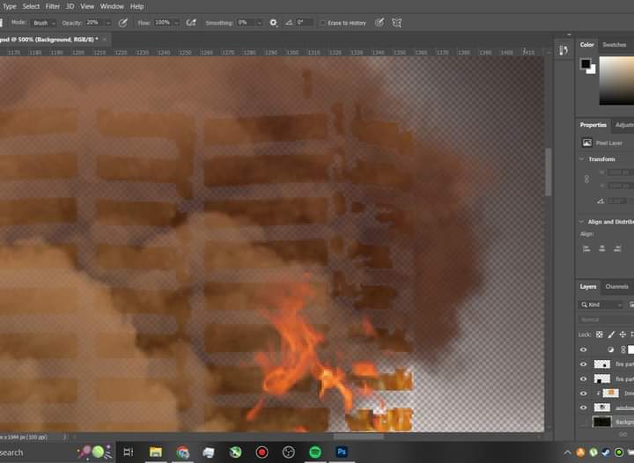The height and width of the screenshot is (463, 634).
Task: Click mask link chain on top layer
Action: pyautogui.click(x=623, y=349)
